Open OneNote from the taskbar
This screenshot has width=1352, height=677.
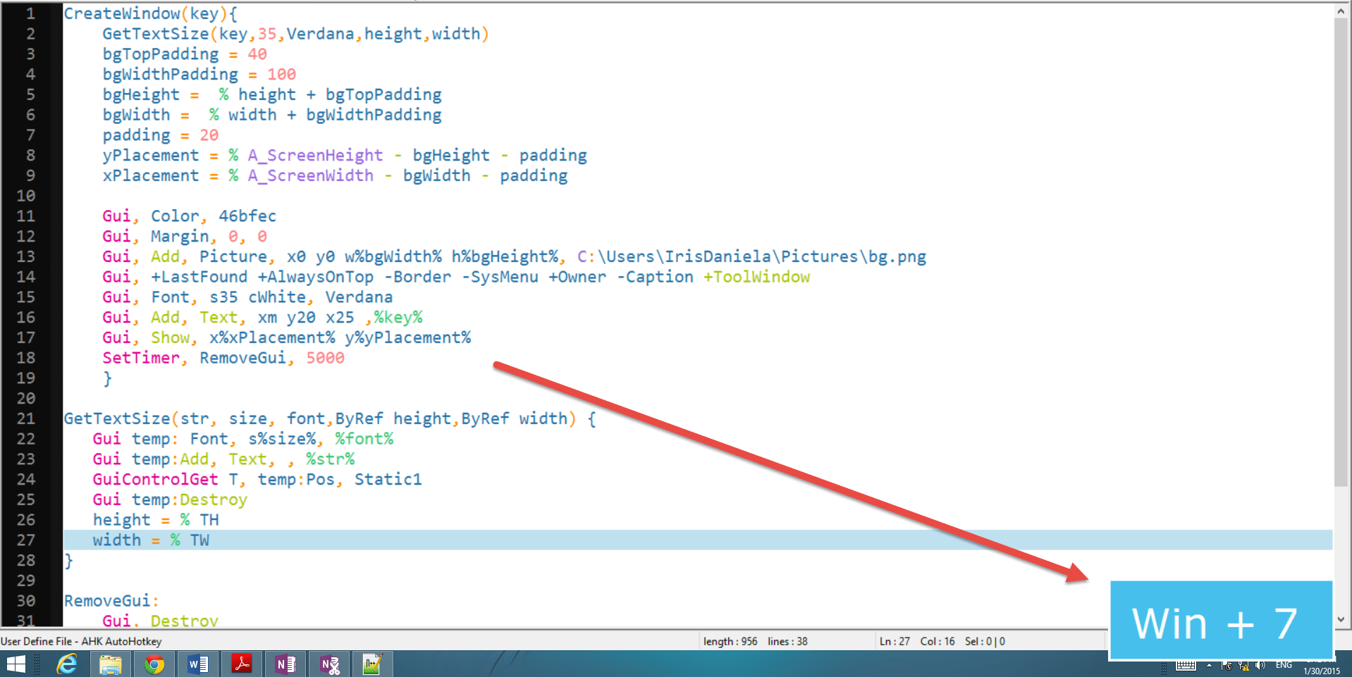click(285, 663)
